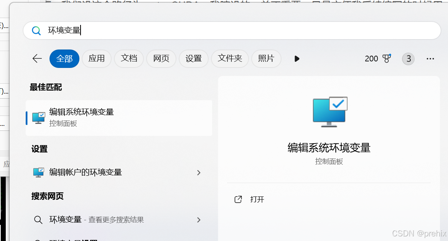Switch to the 应用 filter tab
The width and height of the screenshot is (448, 241).
click(97, 59)
